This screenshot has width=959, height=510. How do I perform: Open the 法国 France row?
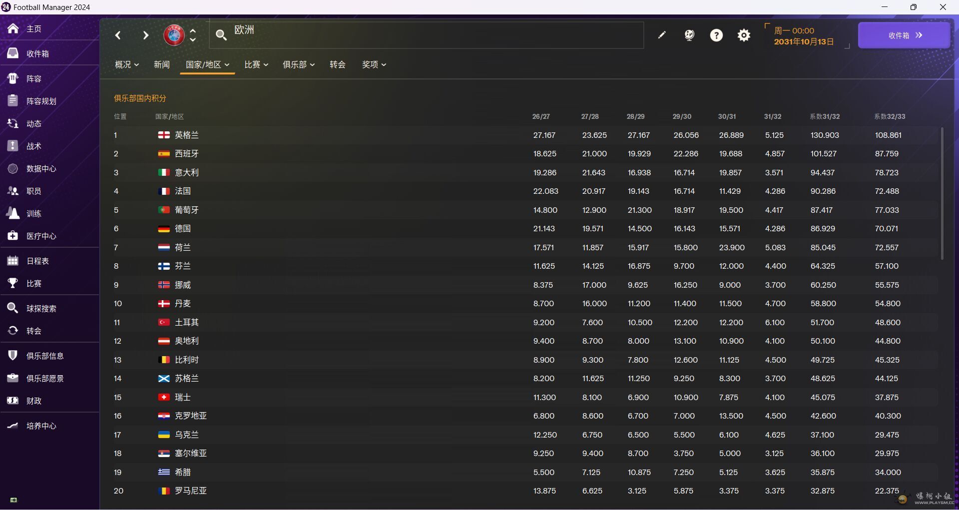525,191
